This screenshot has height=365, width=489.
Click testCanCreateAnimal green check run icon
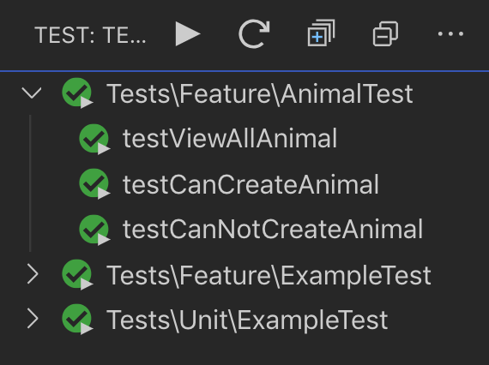coord(94,183)
